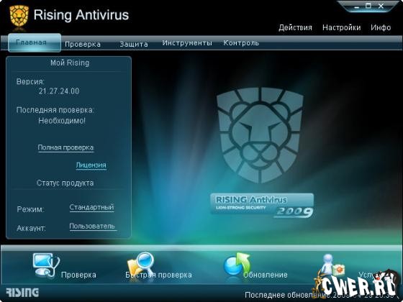The width and height of the screenshot is (403, 302).
Task: Click the Статус продукта heading
Action: [x=65, y=183]
